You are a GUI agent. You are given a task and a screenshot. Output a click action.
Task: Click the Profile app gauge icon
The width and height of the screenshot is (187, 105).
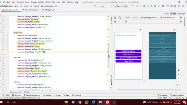pyautogui.click(x=151, y=6)
